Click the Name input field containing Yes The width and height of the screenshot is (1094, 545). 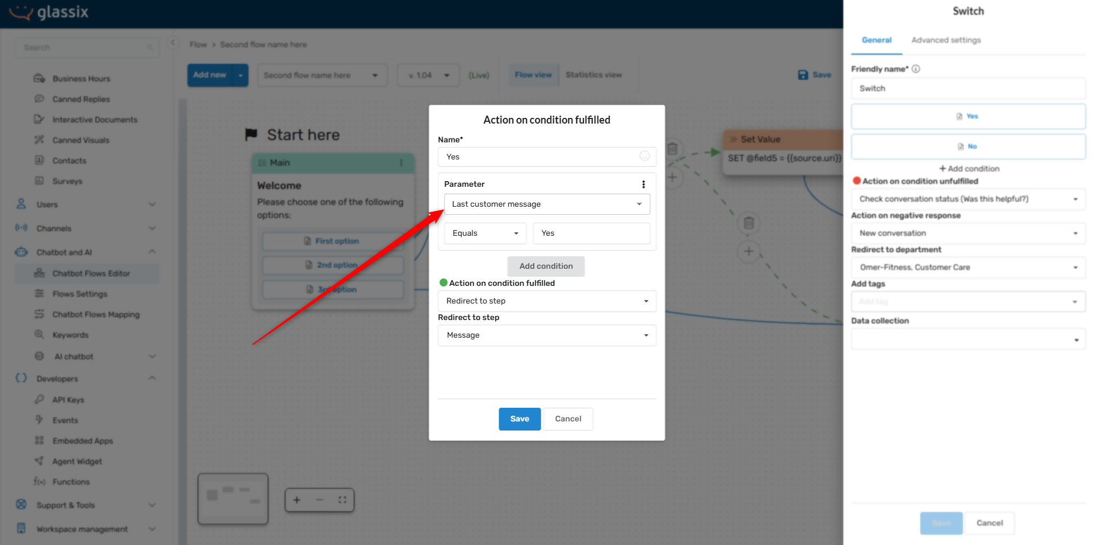point(547,157)
